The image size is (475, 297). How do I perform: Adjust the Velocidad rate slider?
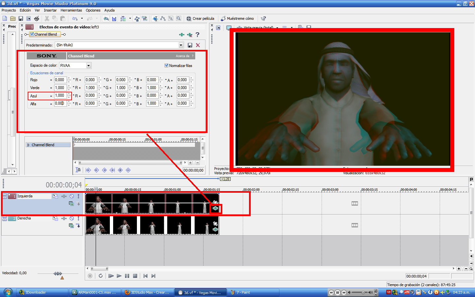pyautogui.click(x=58, y=274)
